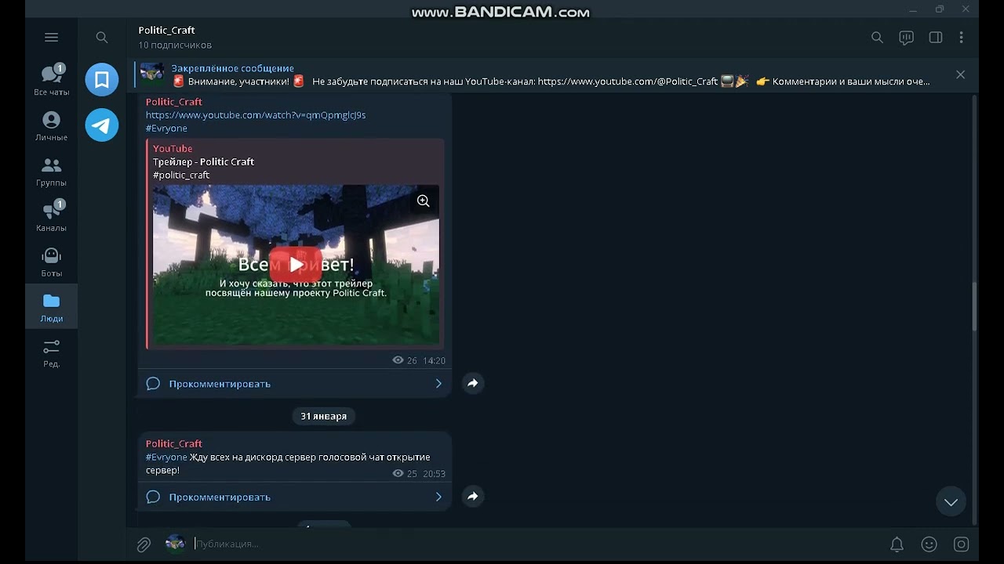Open the YouTube watch link

tap(256, 115)
